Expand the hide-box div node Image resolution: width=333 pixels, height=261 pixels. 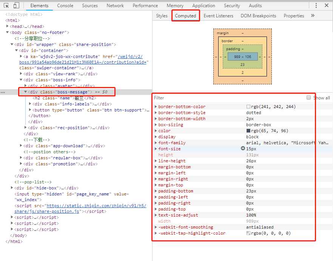[12, 188]
